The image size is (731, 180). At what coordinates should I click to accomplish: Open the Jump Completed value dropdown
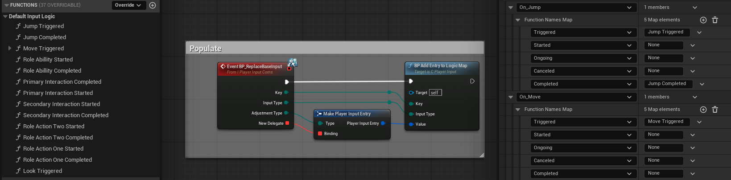click(702, 84)
